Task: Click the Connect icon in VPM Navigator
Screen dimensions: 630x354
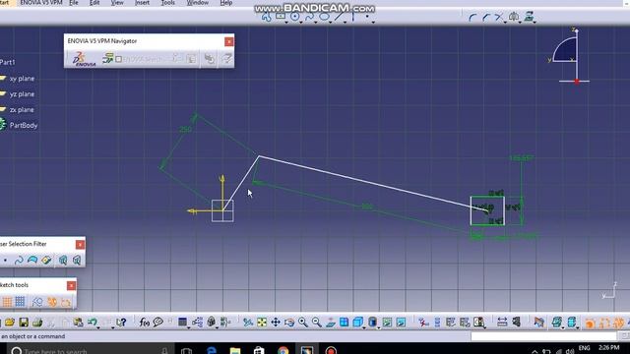Action: 107,59
